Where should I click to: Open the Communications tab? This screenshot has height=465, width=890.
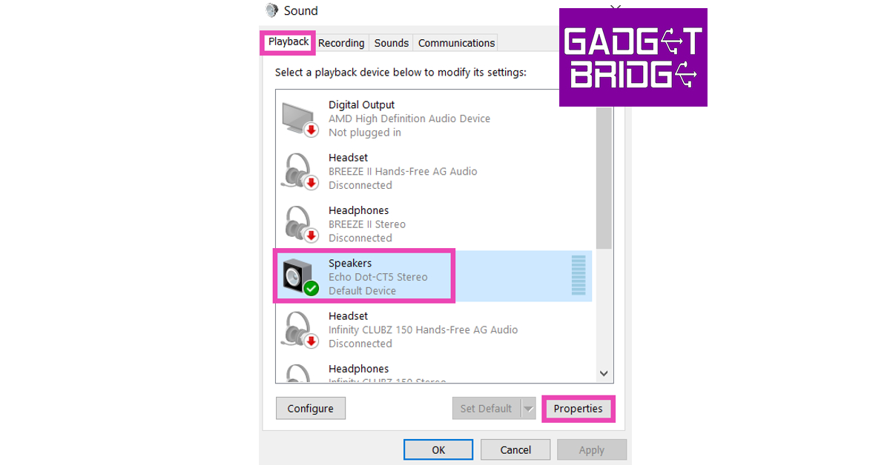456,43
